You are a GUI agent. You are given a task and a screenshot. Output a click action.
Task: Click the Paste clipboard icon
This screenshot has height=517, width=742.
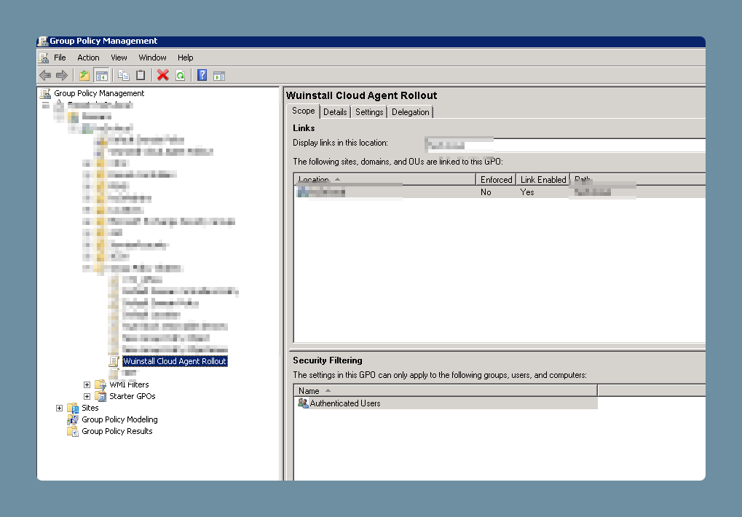coord(141,75)
